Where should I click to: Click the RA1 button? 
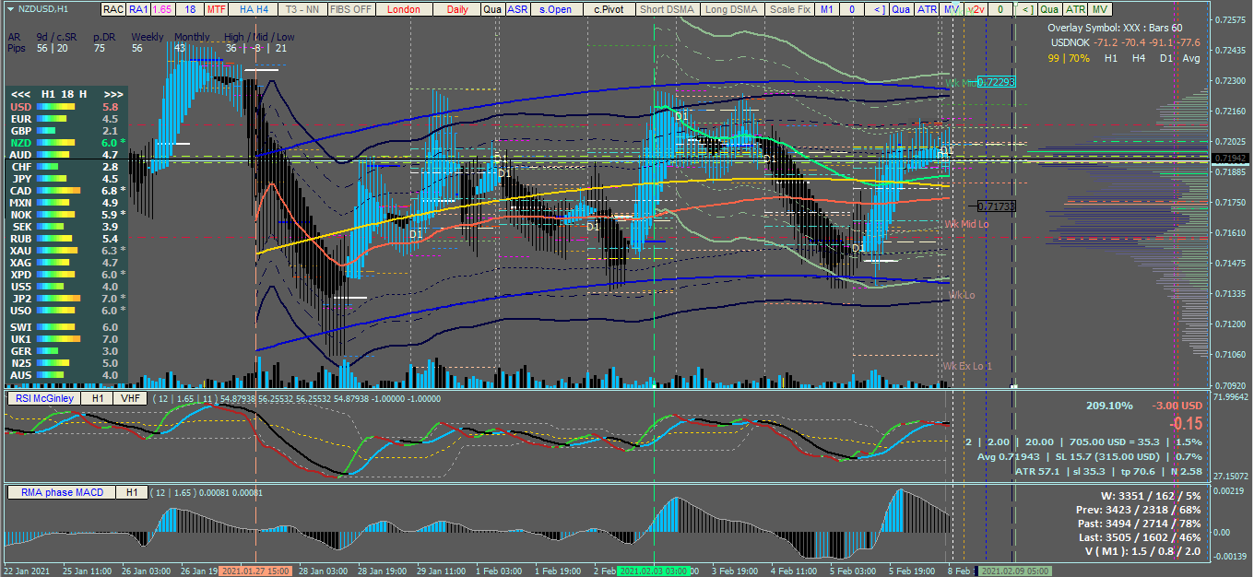(x=138, y=9)
